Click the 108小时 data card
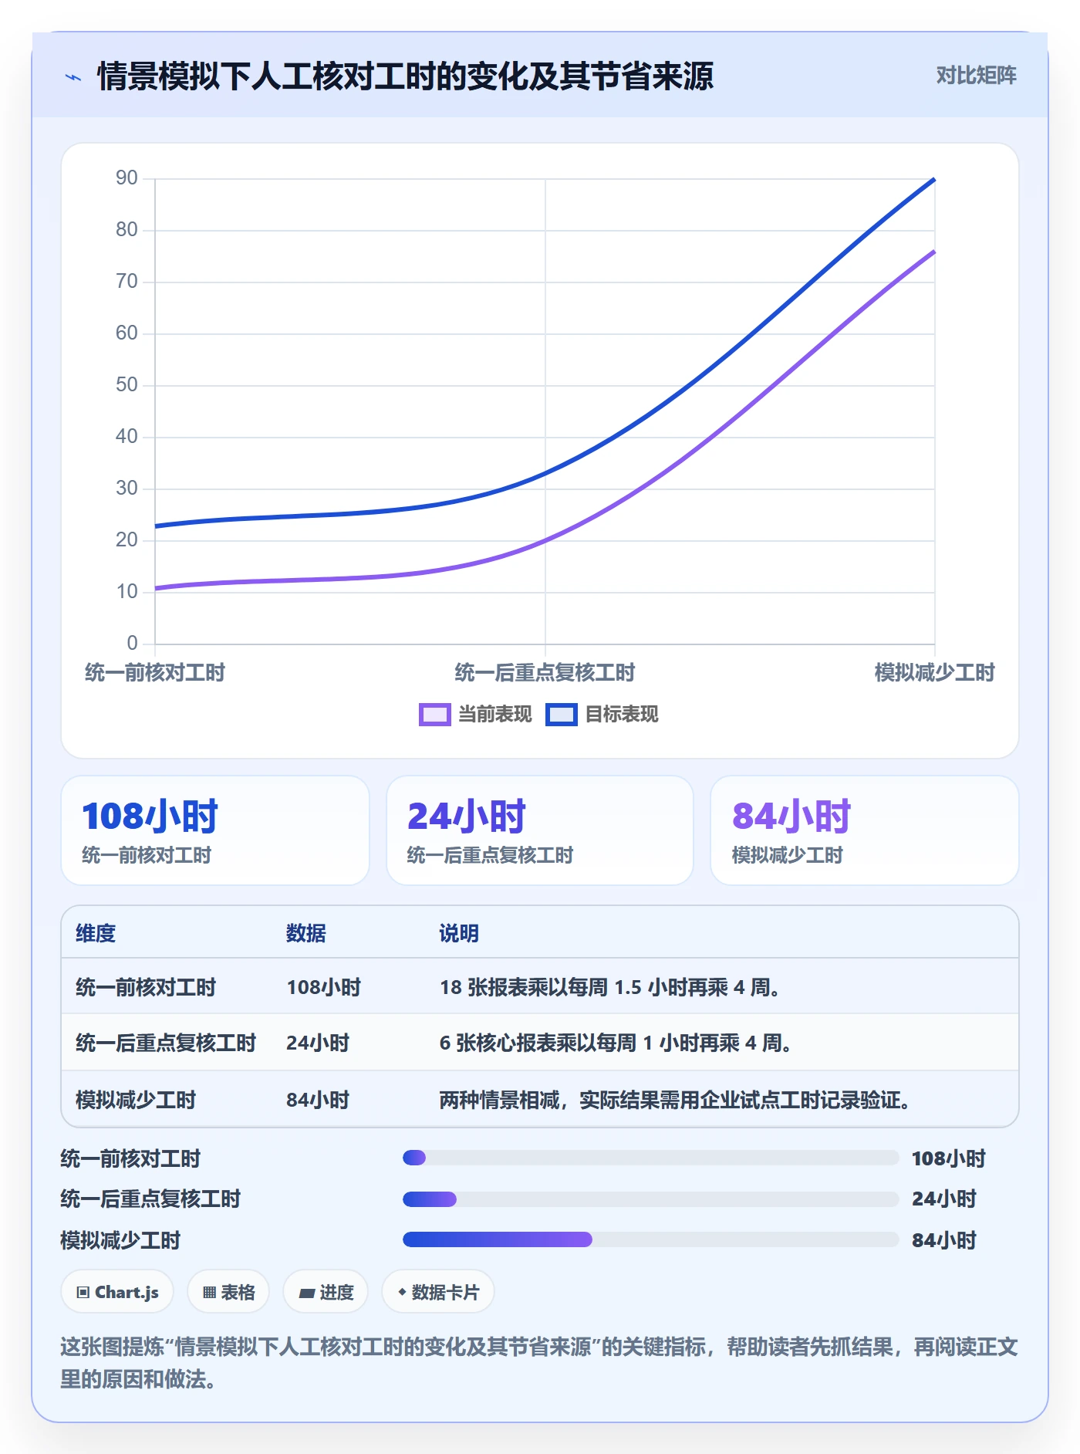 click(215, 830)
